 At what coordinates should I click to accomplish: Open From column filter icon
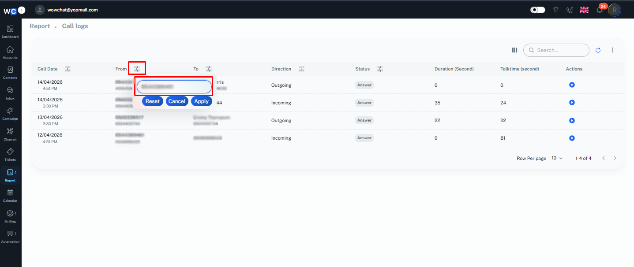coord(137,69)
